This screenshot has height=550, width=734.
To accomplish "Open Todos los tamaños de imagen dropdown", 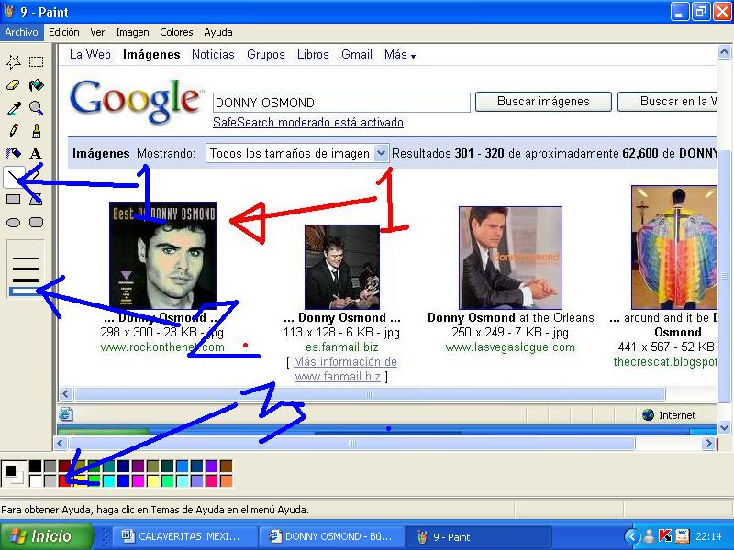I will tap(297, 153).
